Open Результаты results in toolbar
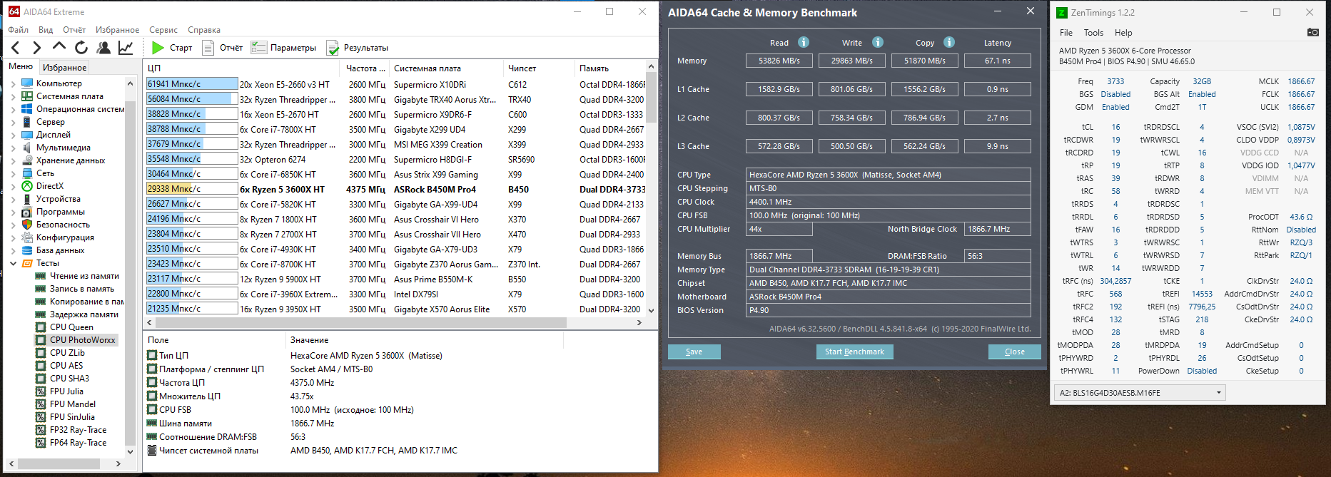Viewport: 1331px width, 477px height. pyautogui.click(x=358, y=48)
